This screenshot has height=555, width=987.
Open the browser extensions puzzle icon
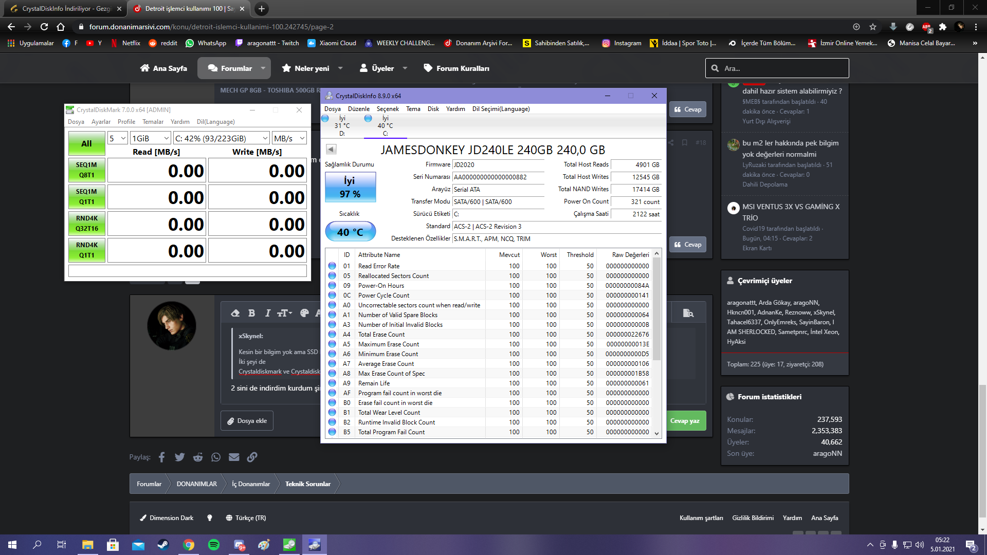943,27
